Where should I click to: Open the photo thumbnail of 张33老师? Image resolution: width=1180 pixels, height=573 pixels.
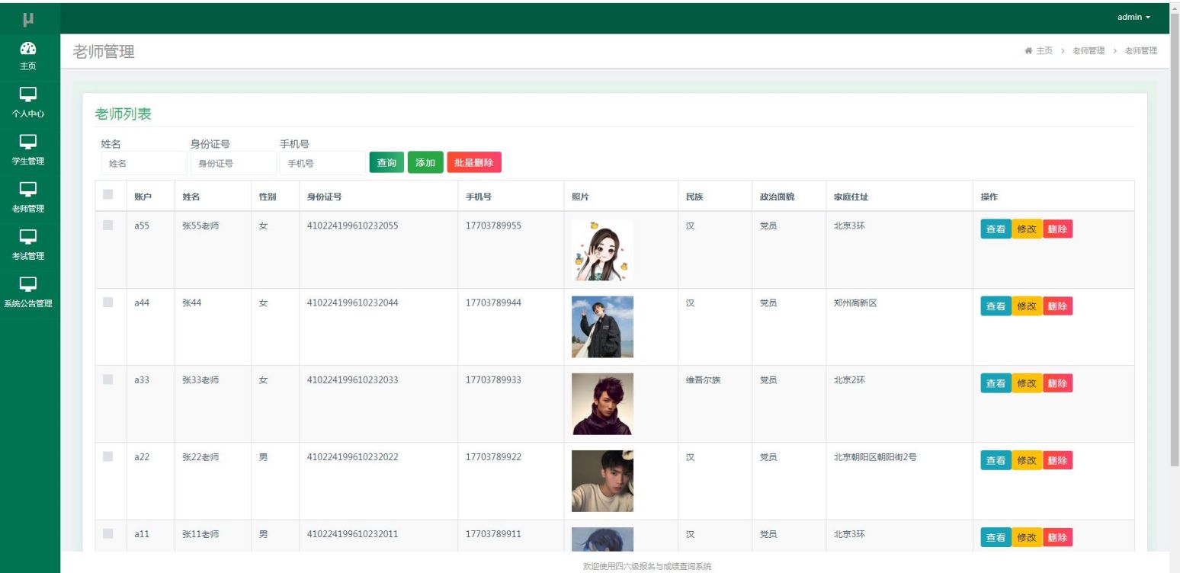point(602,404)
